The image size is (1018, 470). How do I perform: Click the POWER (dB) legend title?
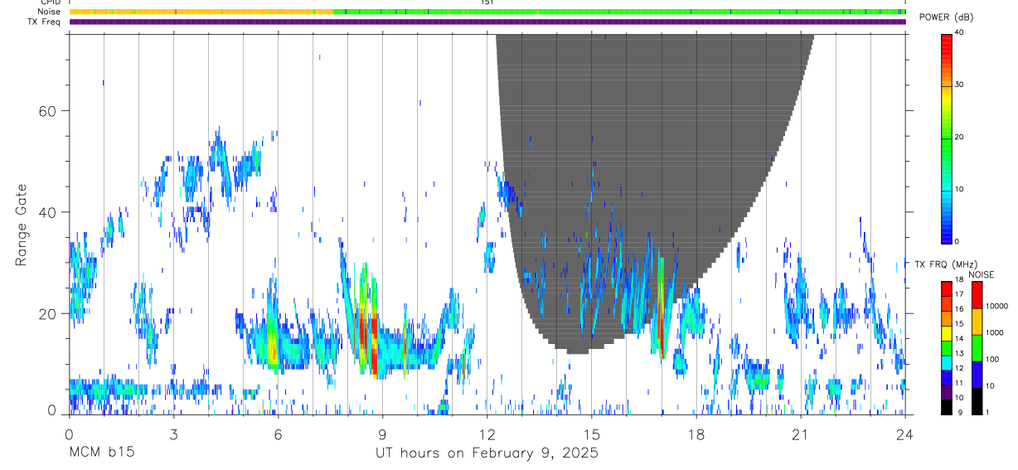pos(946,17)
